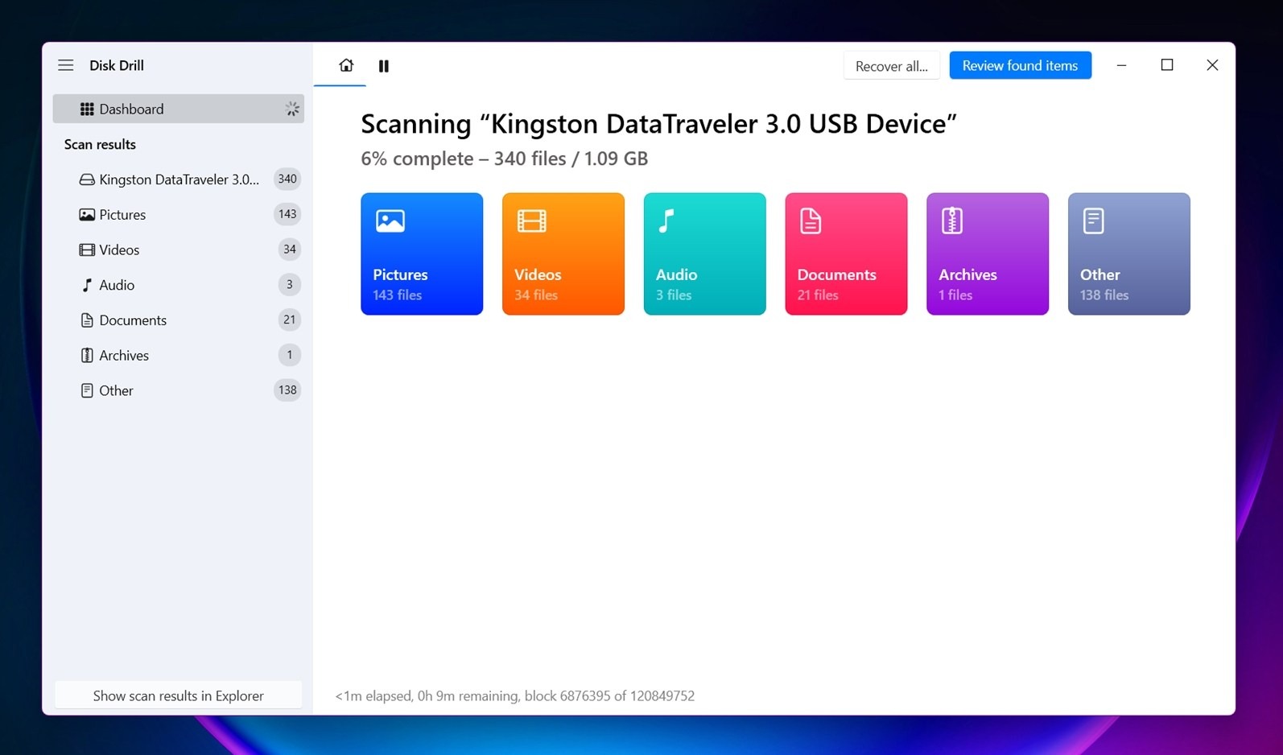The width and height of the screenshot is (1283, 755).
Task: Select Pictures in the sidebar
Action: tap(179, 215)
